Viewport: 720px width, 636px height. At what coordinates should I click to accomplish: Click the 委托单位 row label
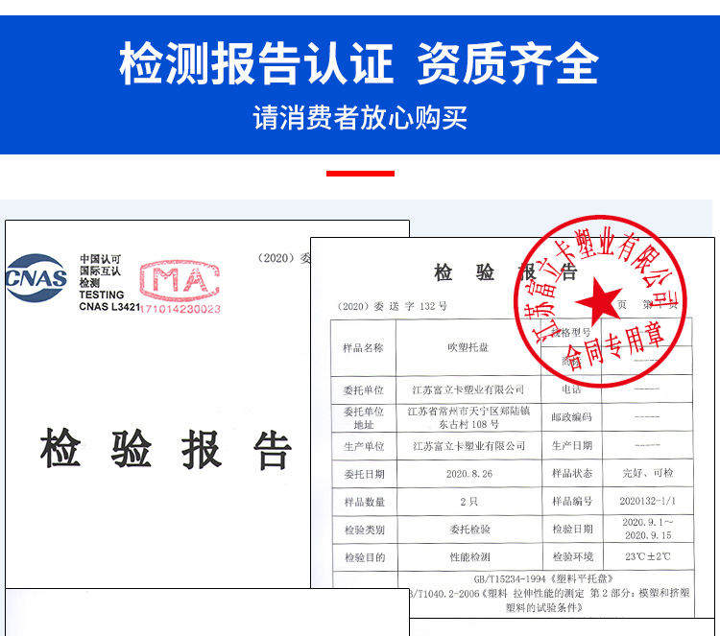[x=363, y=390]
